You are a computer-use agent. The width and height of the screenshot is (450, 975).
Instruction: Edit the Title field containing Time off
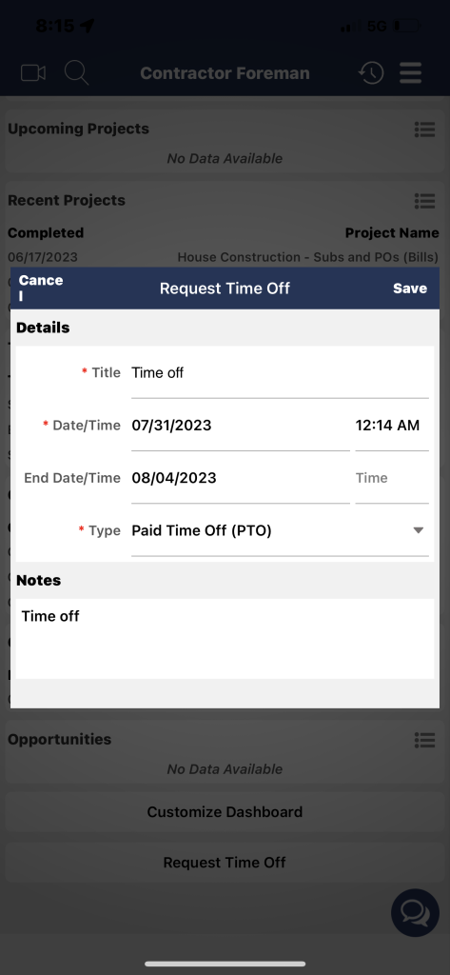pyautogui.click(x=280, y=373)
